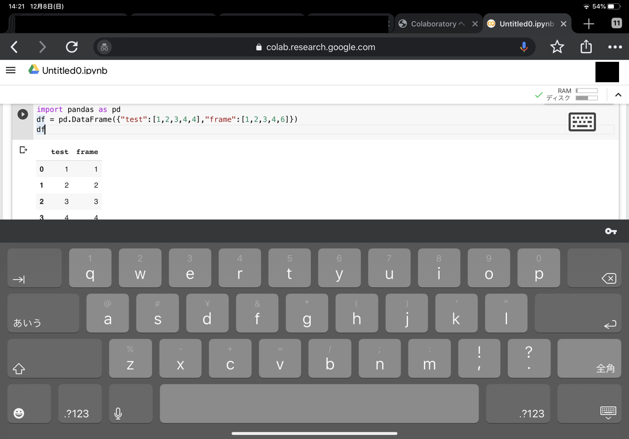Open the share sheet from the browser toolbar
This screenshot has height=439, width=629.
click(586, 47)
